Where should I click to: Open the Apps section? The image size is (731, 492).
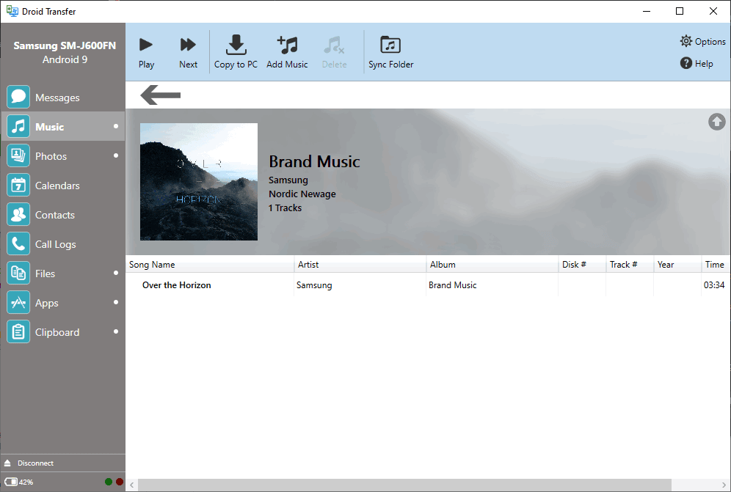tap(63, 302)
